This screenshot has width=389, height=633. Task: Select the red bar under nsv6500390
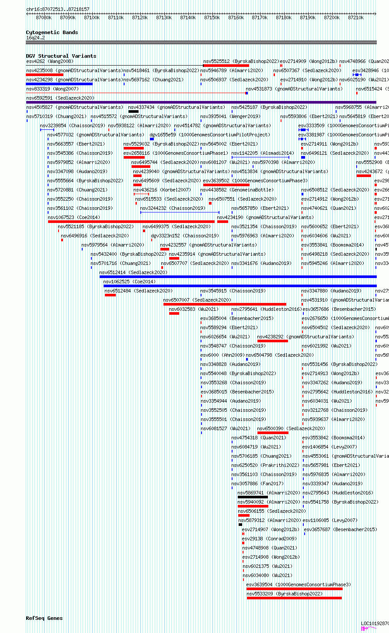click(x=273, y=433)
